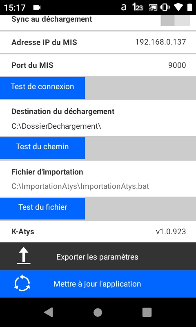
Task: Select Exporter les paramètres menu item
Action: (98, 256)
